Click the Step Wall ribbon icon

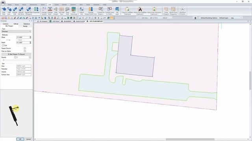(67, 11)
